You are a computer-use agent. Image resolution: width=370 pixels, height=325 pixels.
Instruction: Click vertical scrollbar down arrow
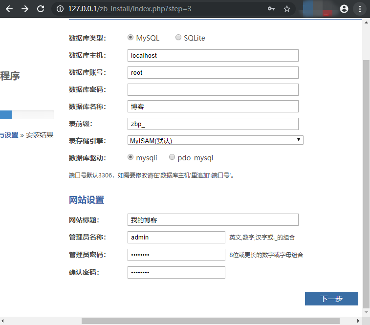tap(366, 312)
